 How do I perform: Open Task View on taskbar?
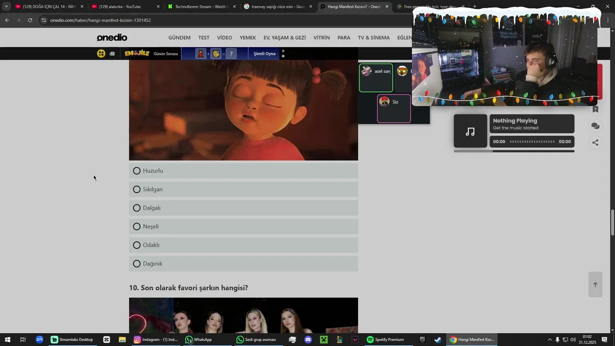[23, 340]
